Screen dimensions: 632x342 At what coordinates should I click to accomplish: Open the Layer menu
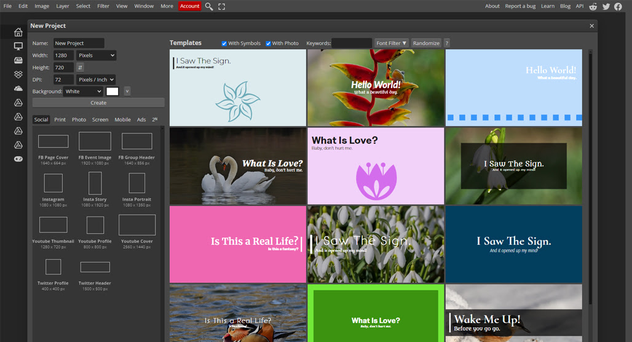[x=63, y=6]
